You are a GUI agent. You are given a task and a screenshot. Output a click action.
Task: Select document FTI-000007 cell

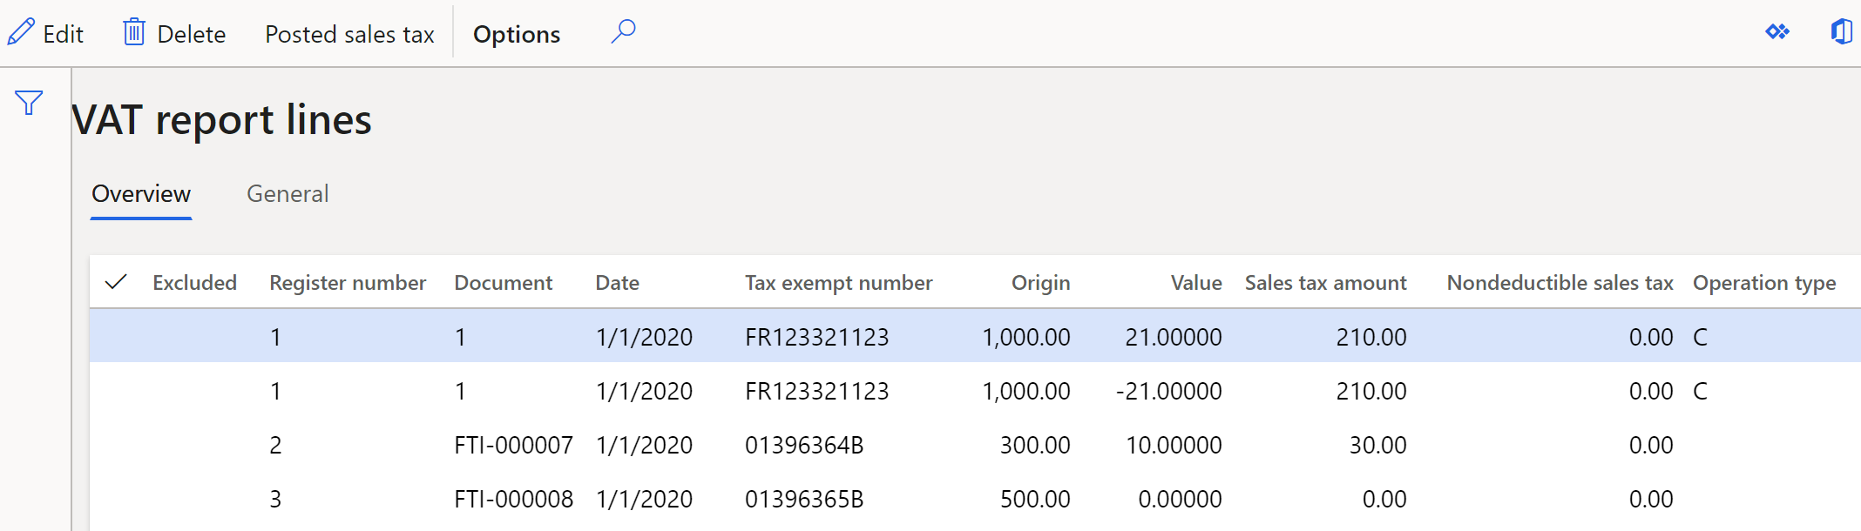[x=514, y=445]
